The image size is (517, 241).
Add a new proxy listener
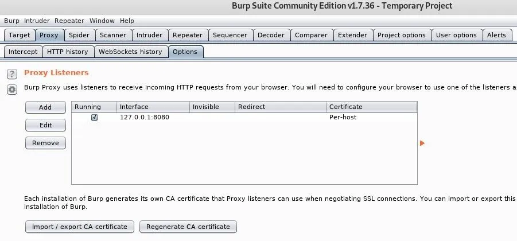click(x=45, y=107)
